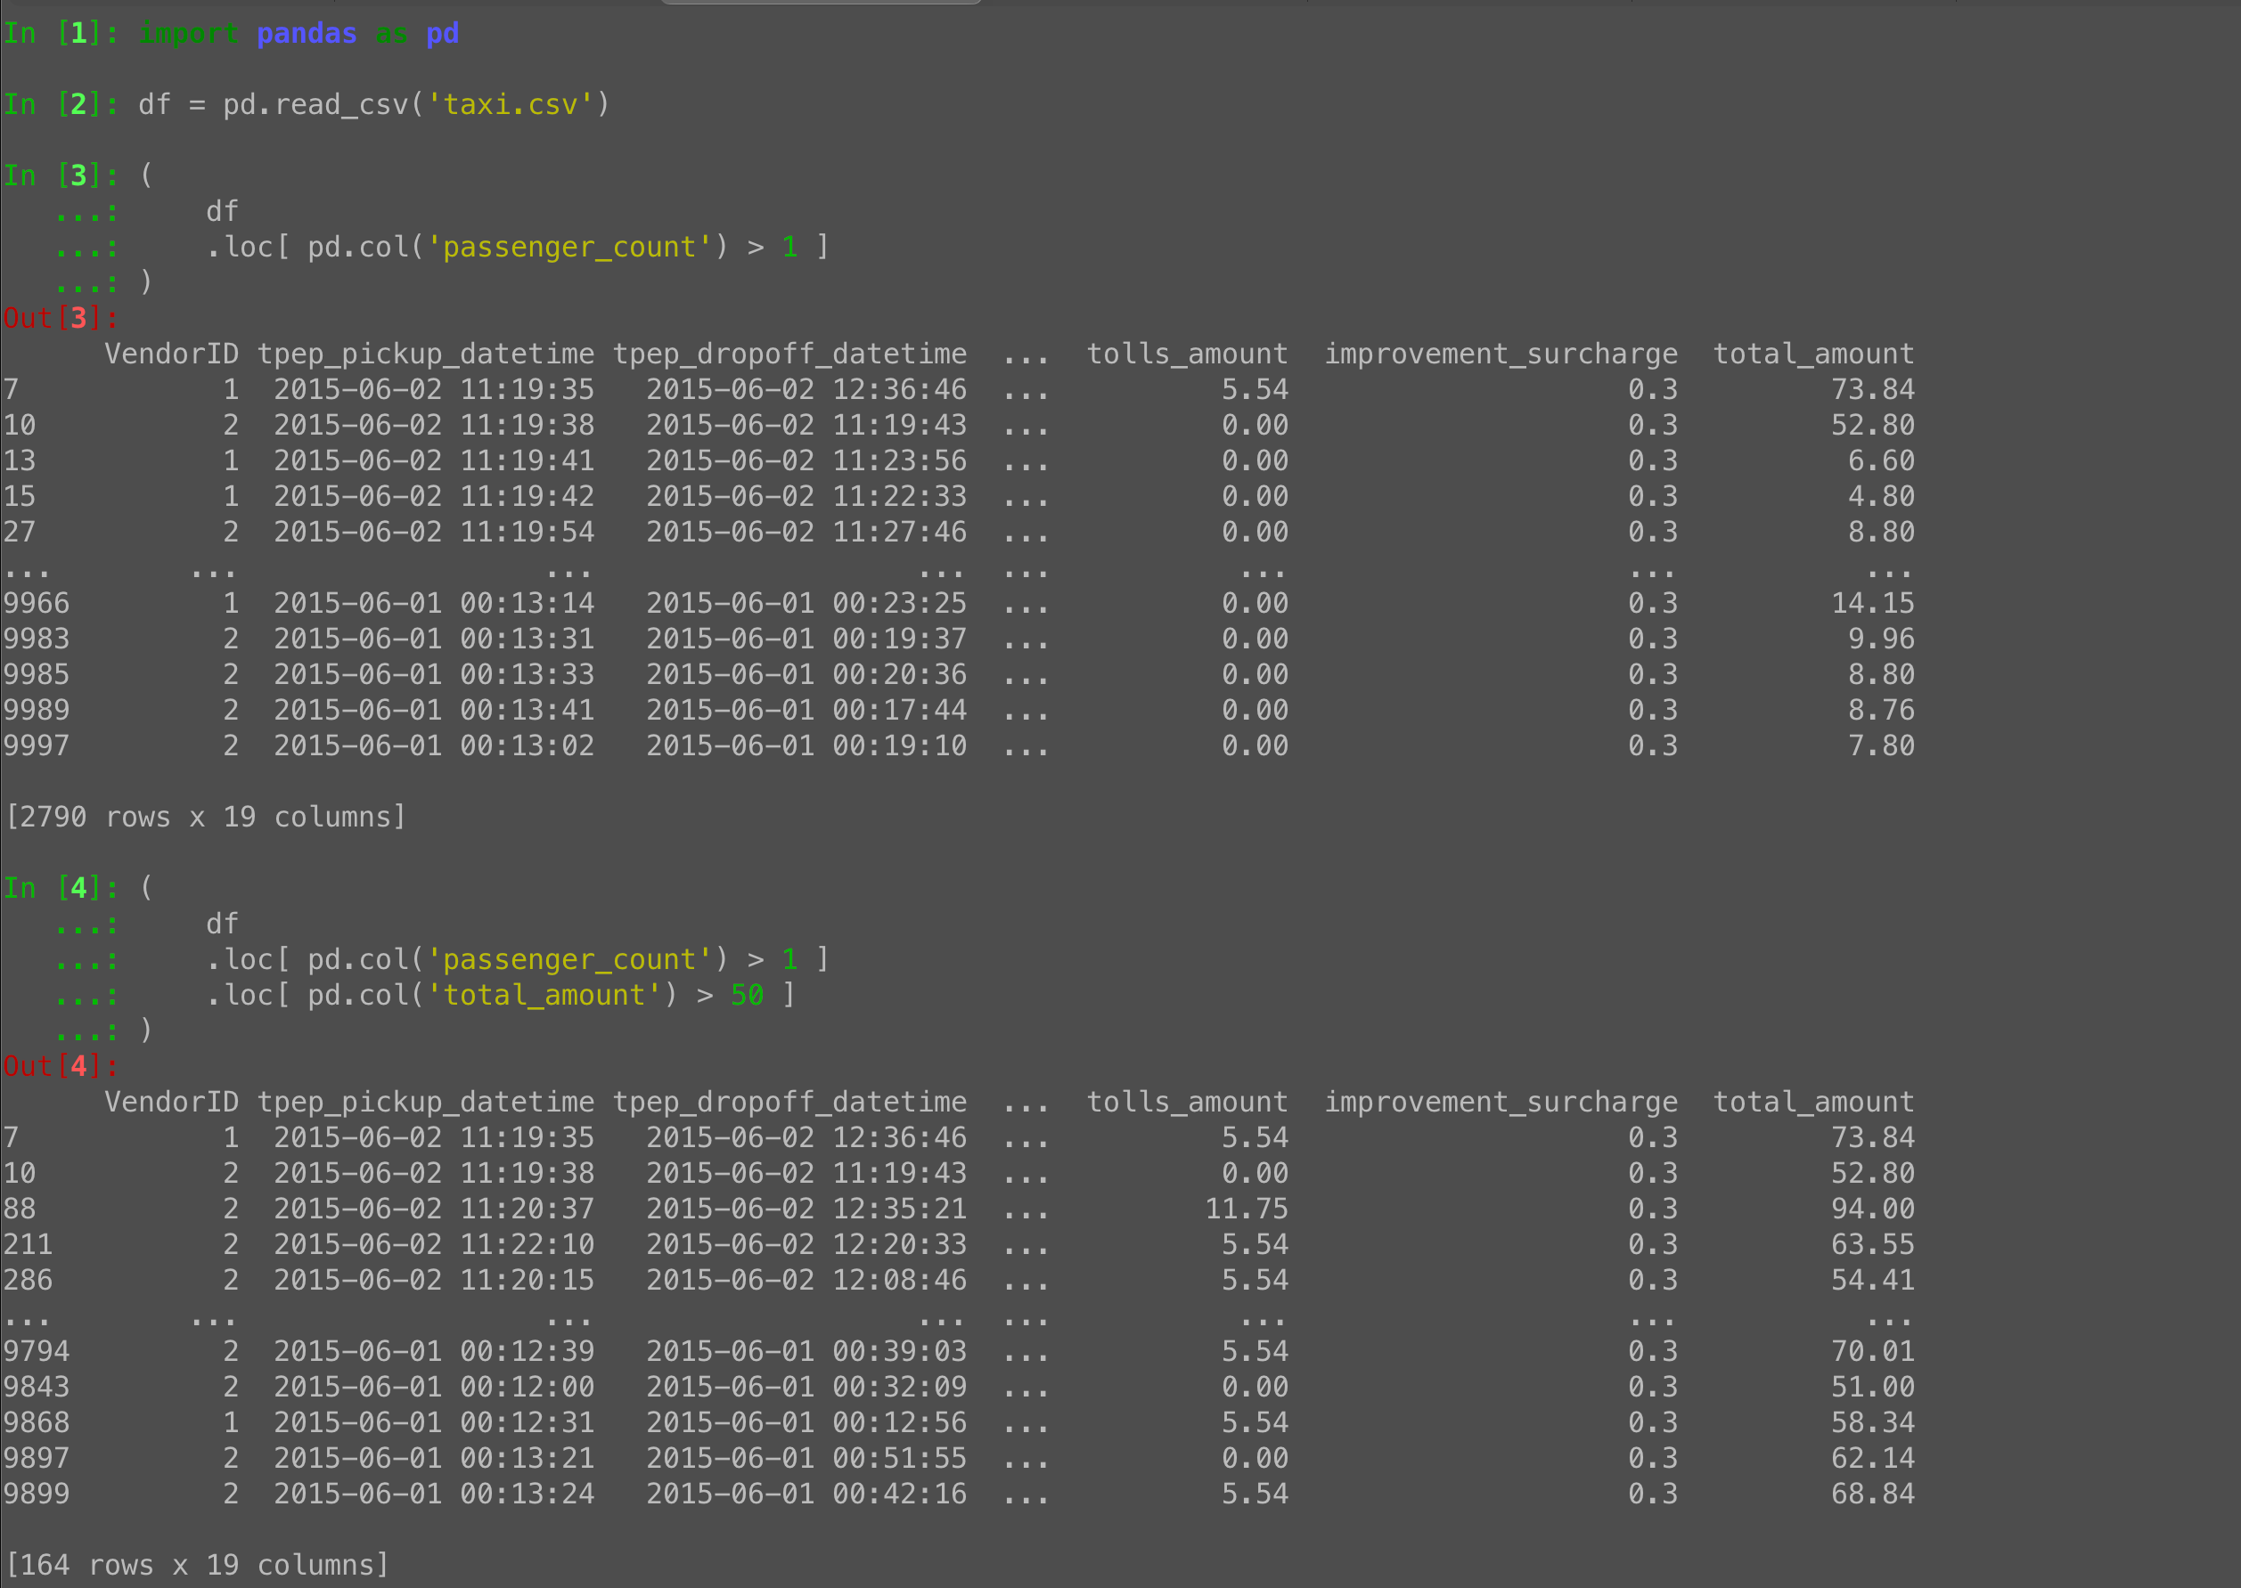Click row index 13 in Out[3]
The height and width of the screenshot is (1588, 2241).
20,460
